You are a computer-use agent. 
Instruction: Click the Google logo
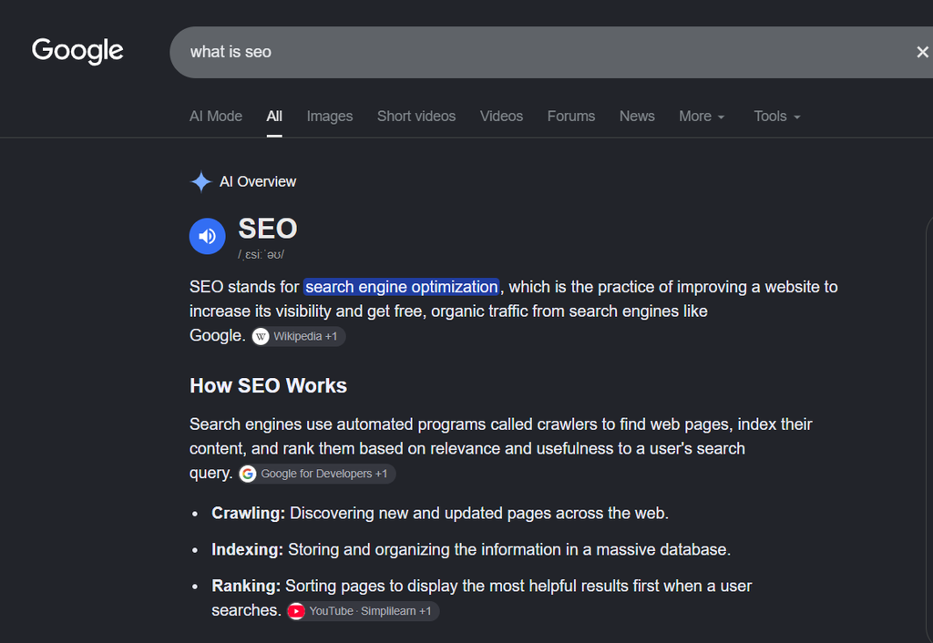pos(77,51)
